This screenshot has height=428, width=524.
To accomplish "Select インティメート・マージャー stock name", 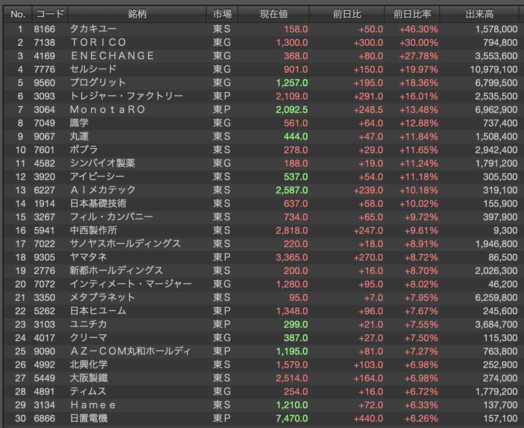I will coord(131,284).
